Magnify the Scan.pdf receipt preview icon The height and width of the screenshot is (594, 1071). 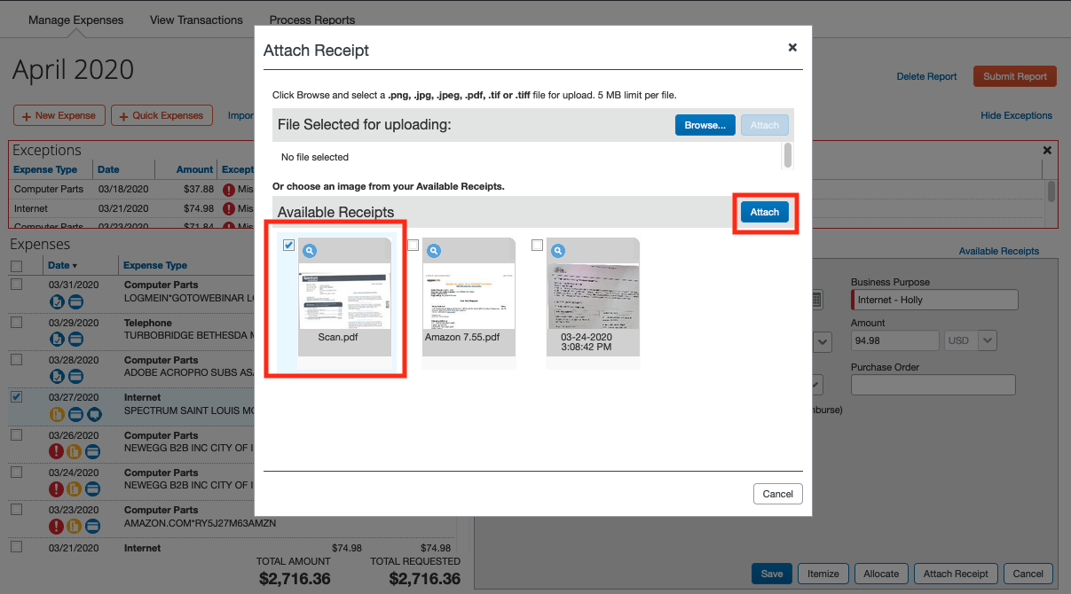(310, 251)
